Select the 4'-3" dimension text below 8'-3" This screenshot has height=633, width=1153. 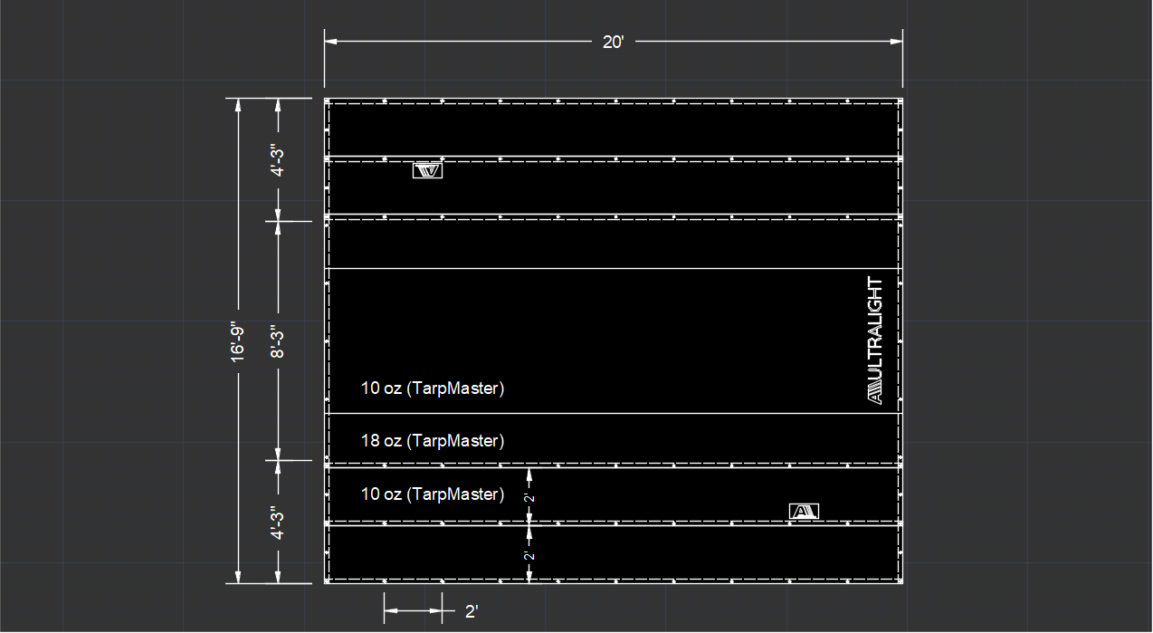(278, 523)
